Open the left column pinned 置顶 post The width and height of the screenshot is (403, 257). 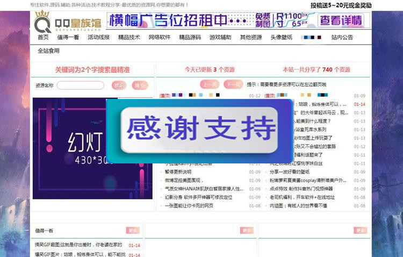(x=190, y=96)
